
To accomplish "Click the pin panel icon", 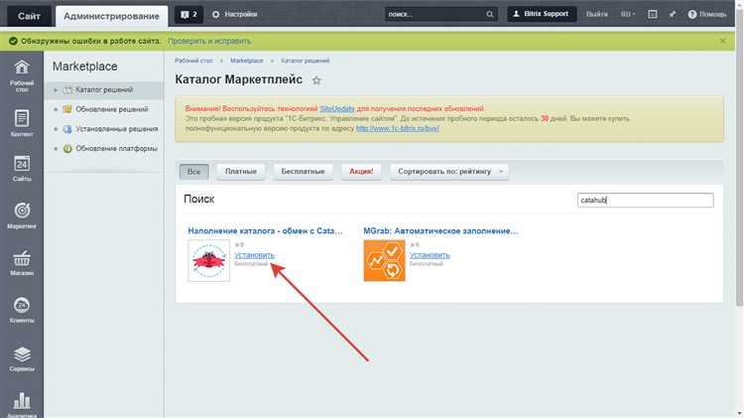I will point(673,14).
